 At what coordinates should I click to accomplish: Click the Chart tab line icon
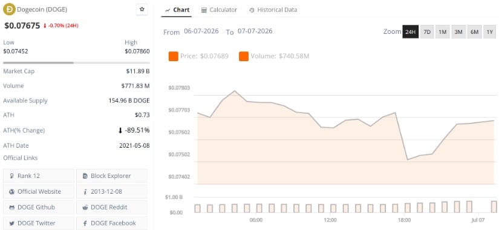(168, 10)
